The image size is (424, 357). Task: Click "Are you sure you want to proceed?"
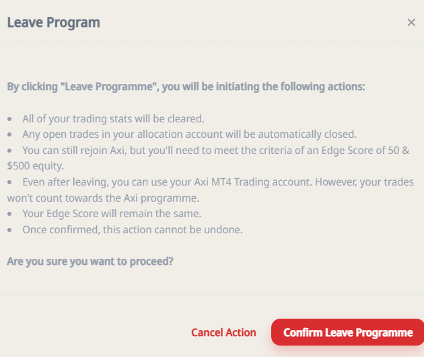[90, 261]
